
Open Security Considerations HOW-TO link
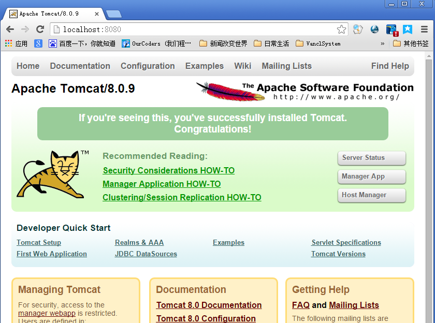[x=169, y=170]
